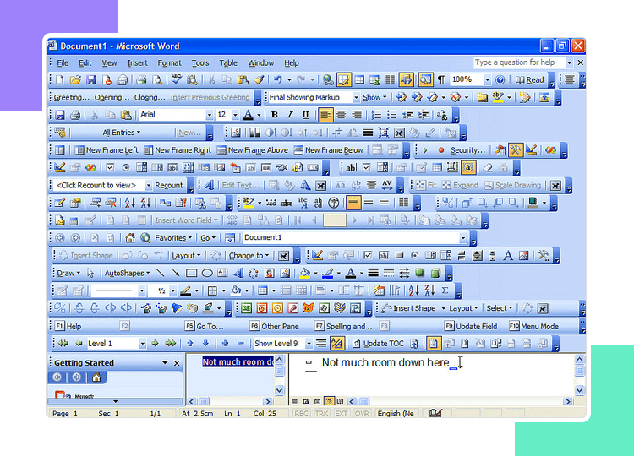Image resolution: width=634 pixels, height=456 pixels.
Task: Toggle Center paragraph alignment
Action: [341, 115]
